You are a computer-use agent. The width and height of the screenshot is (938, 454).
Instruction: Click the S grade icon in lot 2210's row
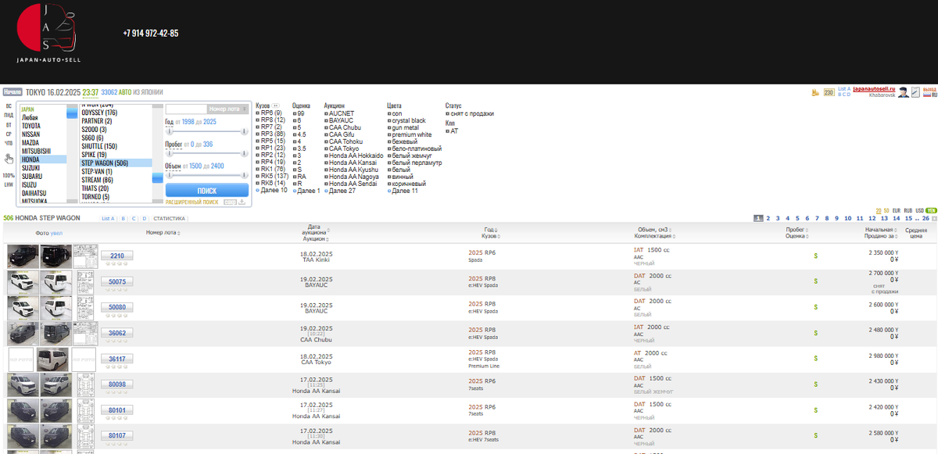point(815,256)
